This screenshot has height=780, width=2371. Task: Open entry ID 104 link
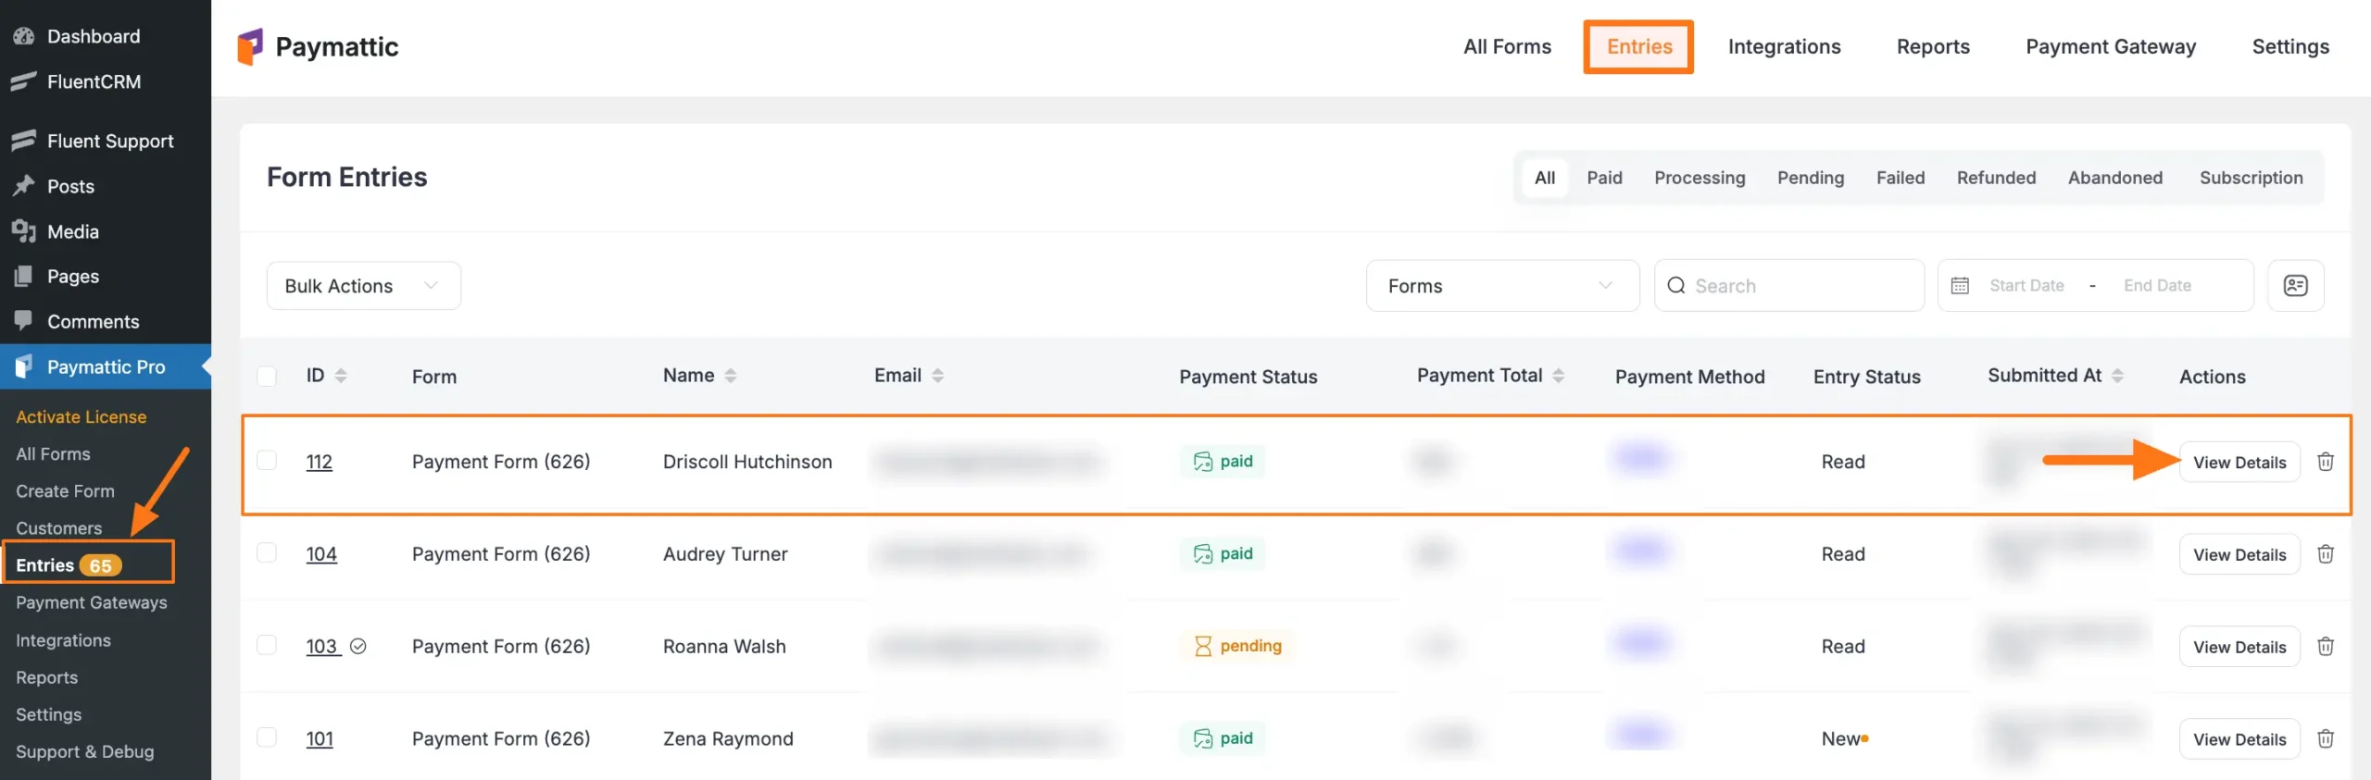pos(321,554)
